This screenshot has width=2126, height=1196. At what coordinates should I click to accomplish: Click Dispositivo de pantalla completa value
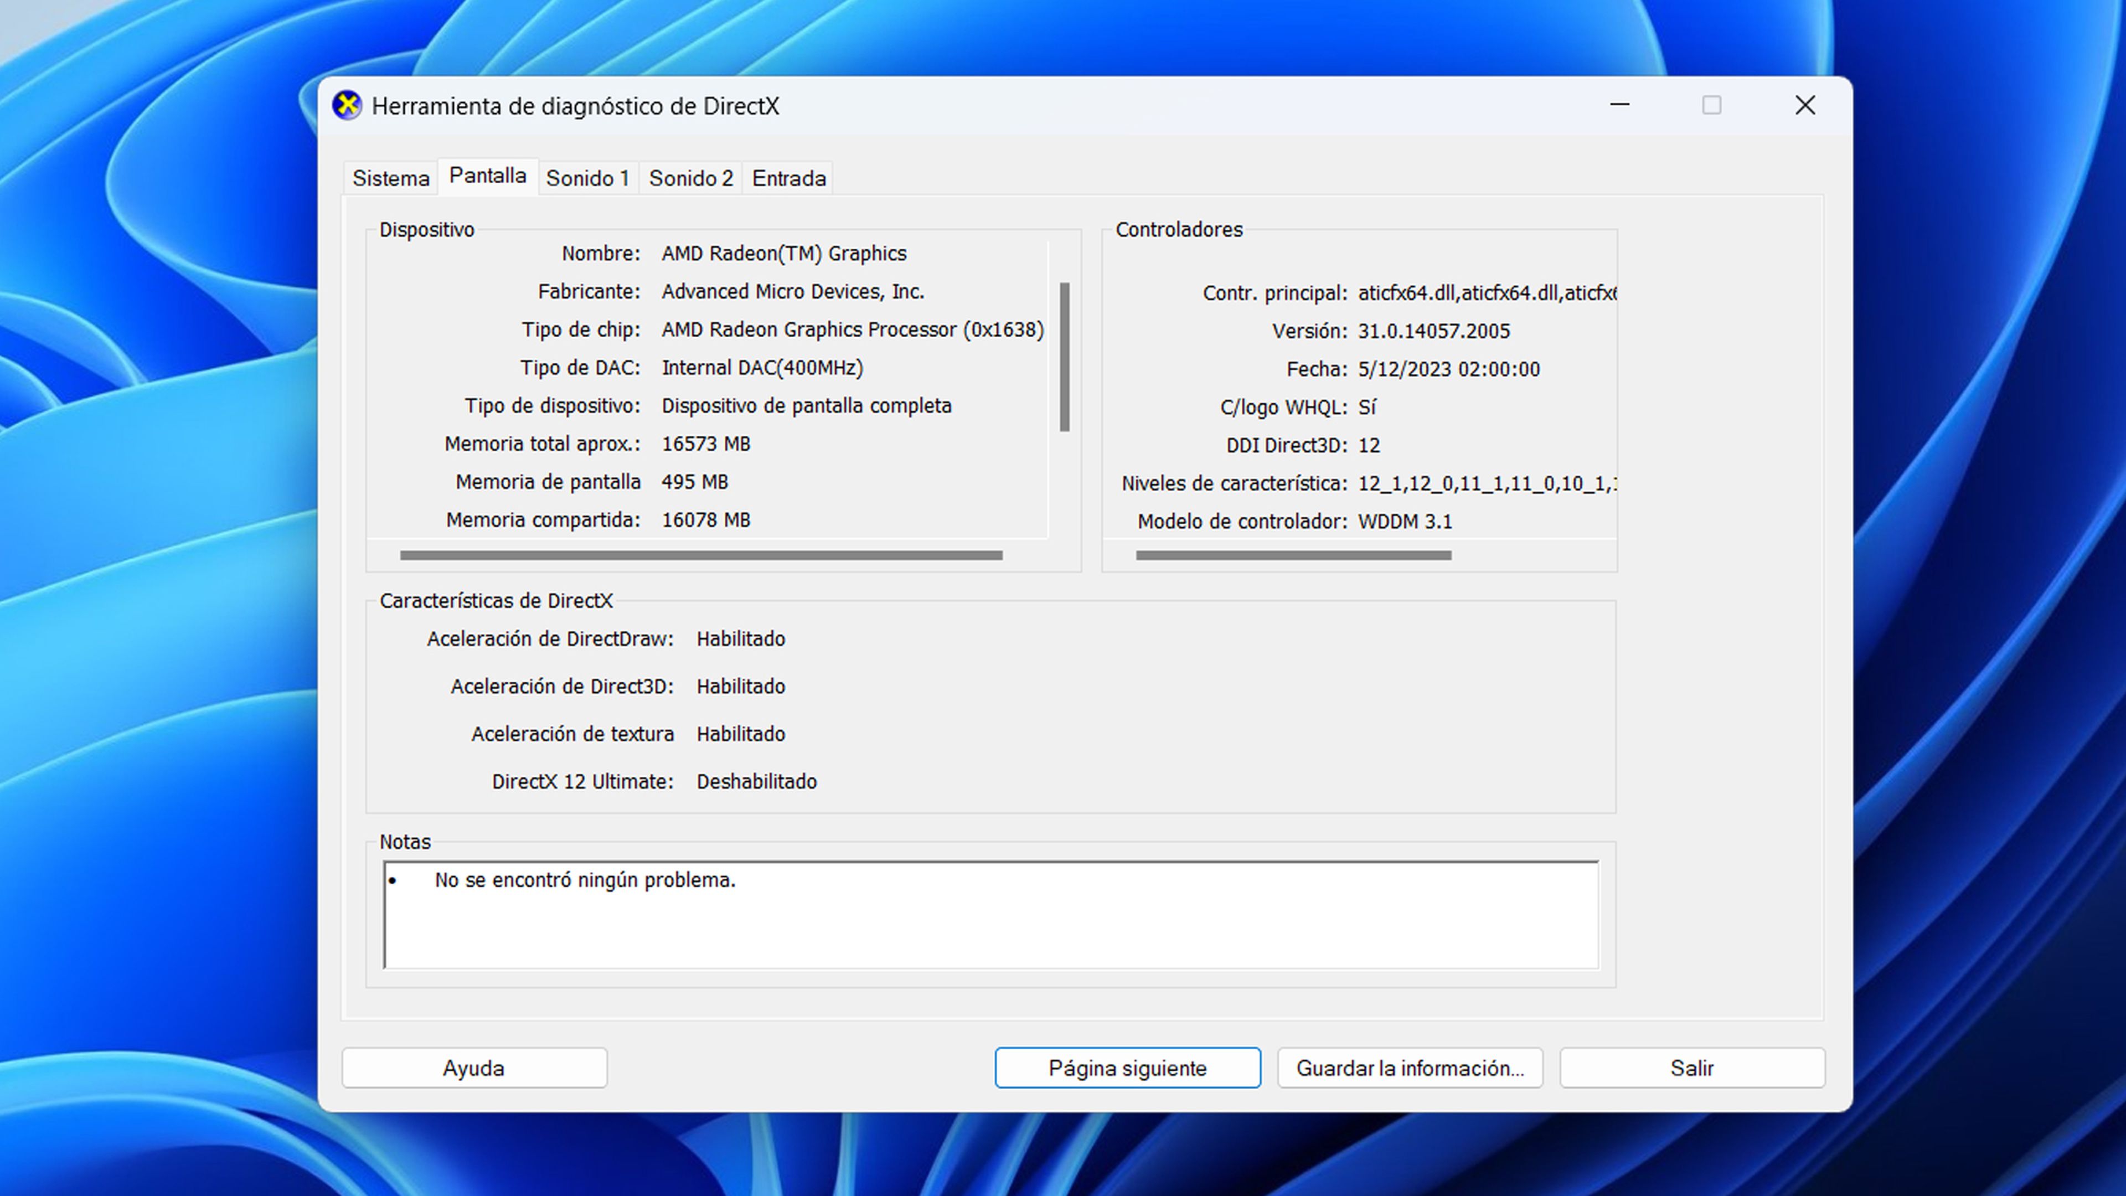click(x=806, y=405)
